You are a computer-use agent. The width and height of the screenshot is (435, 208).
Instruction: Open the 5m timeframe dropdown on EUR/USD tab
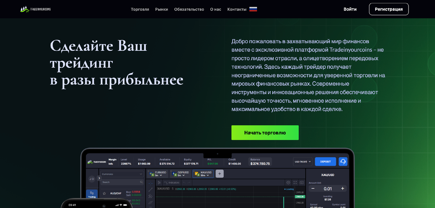pos(158,175)
